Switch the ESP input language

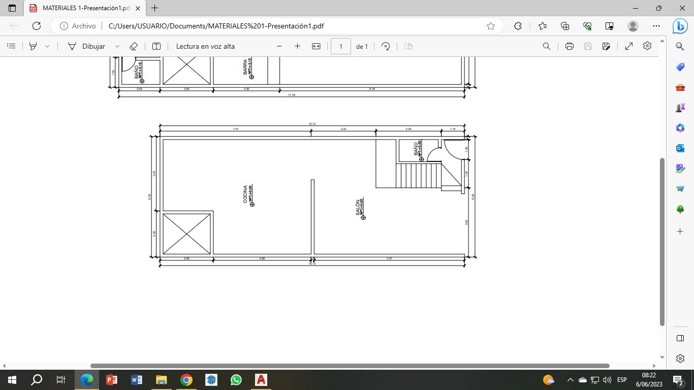[x=622, y=380]
